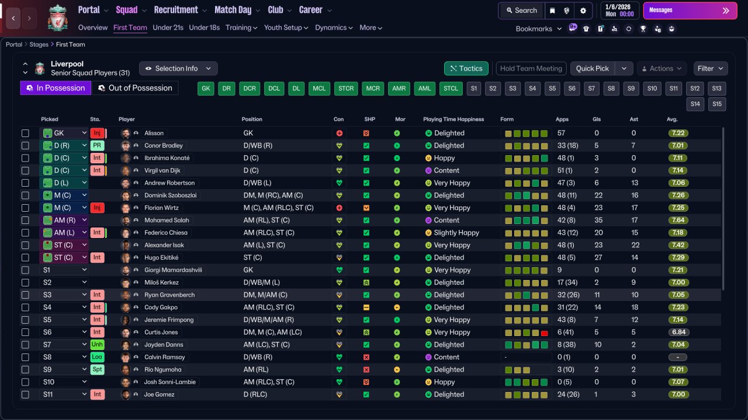The height and width of the screenshot is (420, 748).
Task: Click the Stages breadcrumb link
Action: pos(39,44)
